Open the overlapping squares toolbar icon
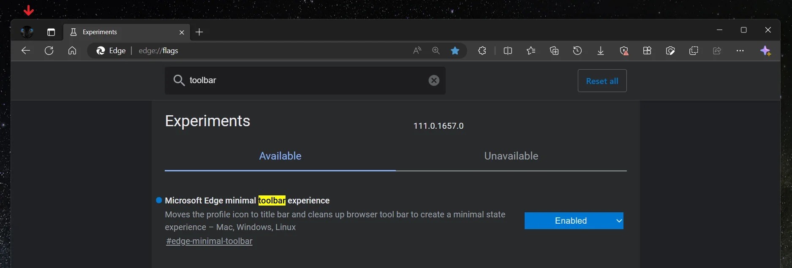The width and height of the screenshot is (792, 268). pos(694,51)
